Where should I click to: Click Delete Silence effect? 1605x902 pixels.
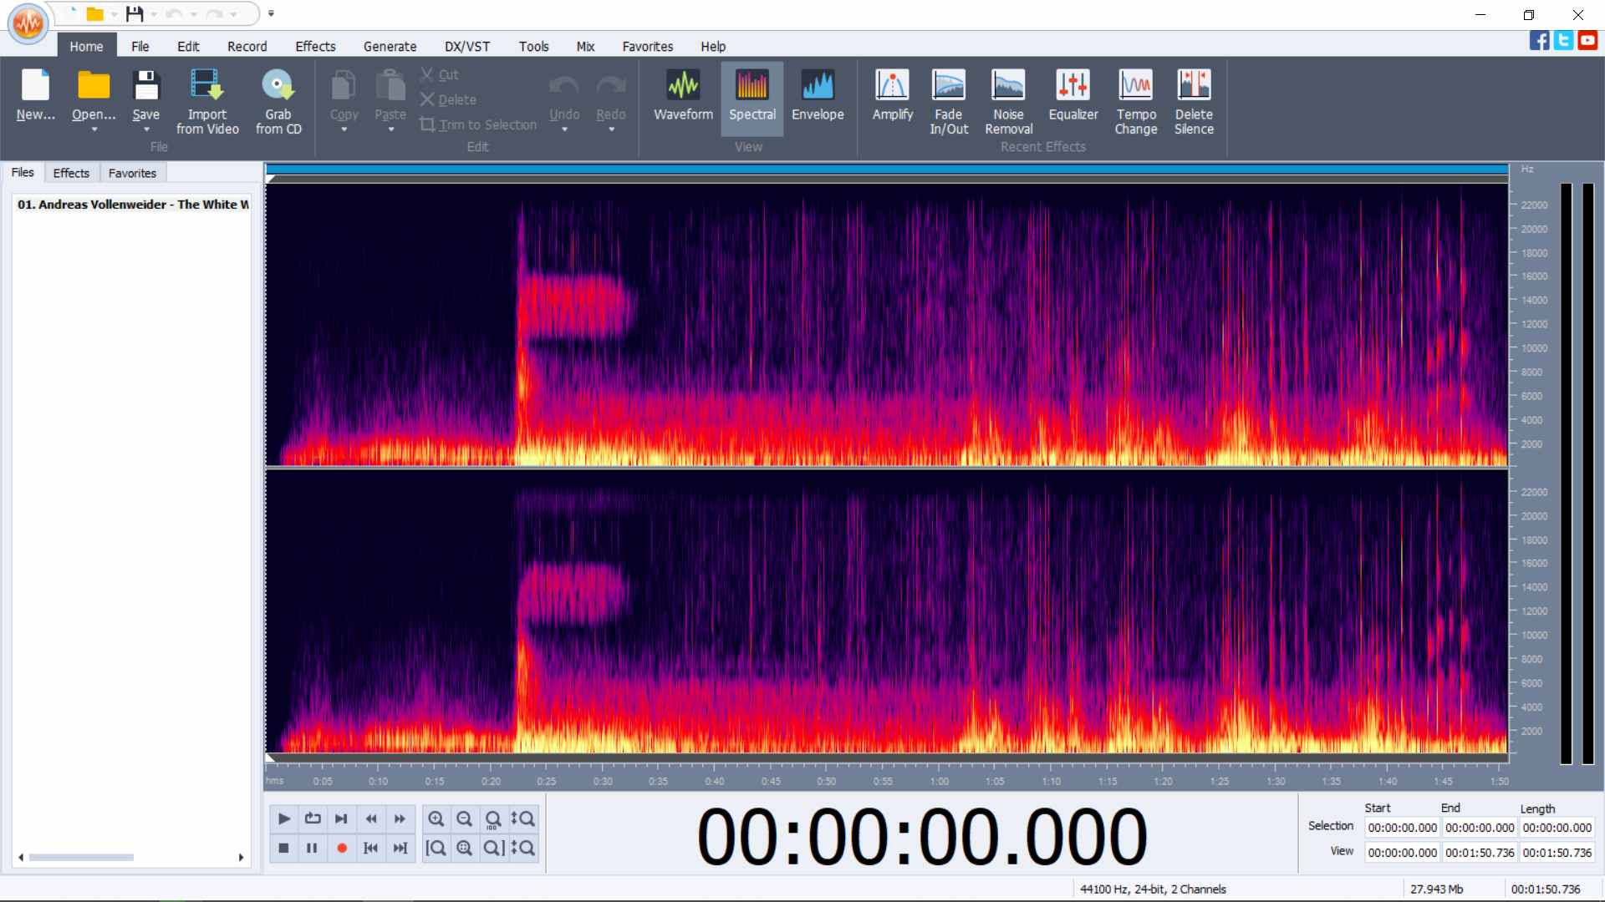tap(1194, 102)
